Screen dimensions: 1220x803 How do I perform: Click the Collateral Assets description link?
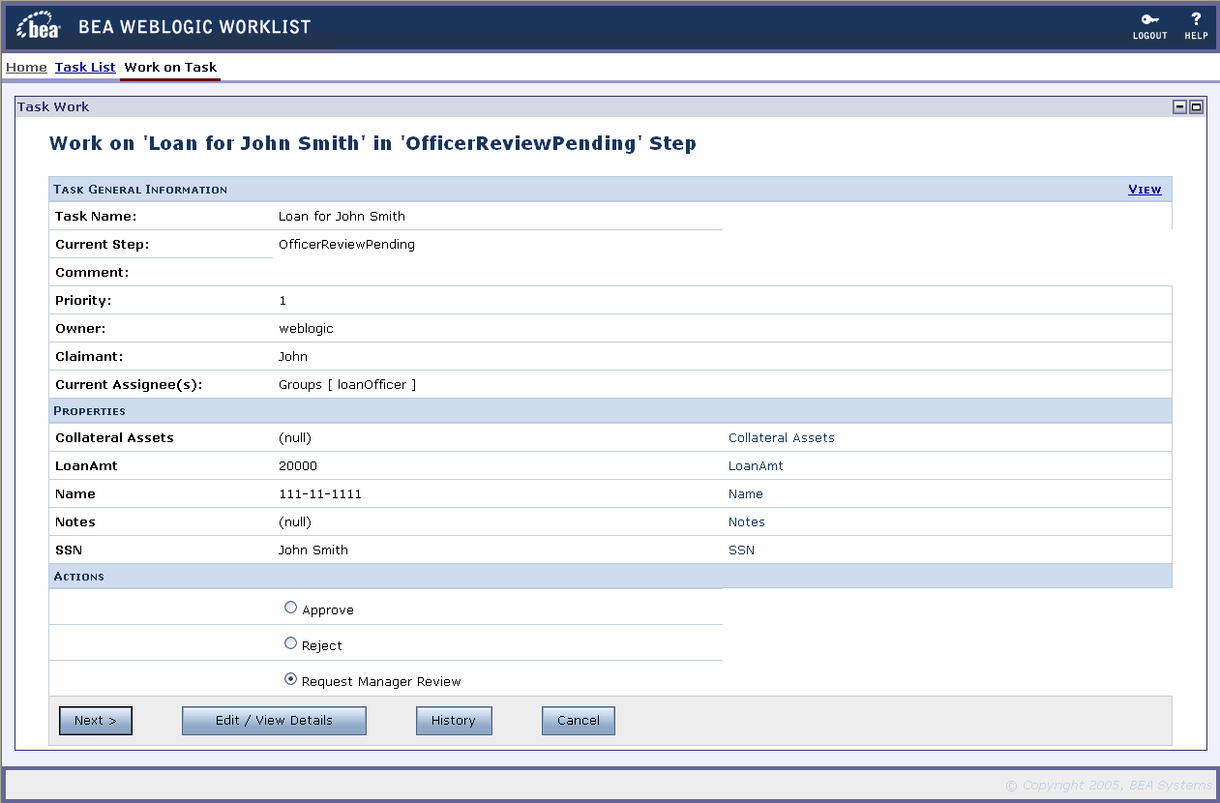782,437
